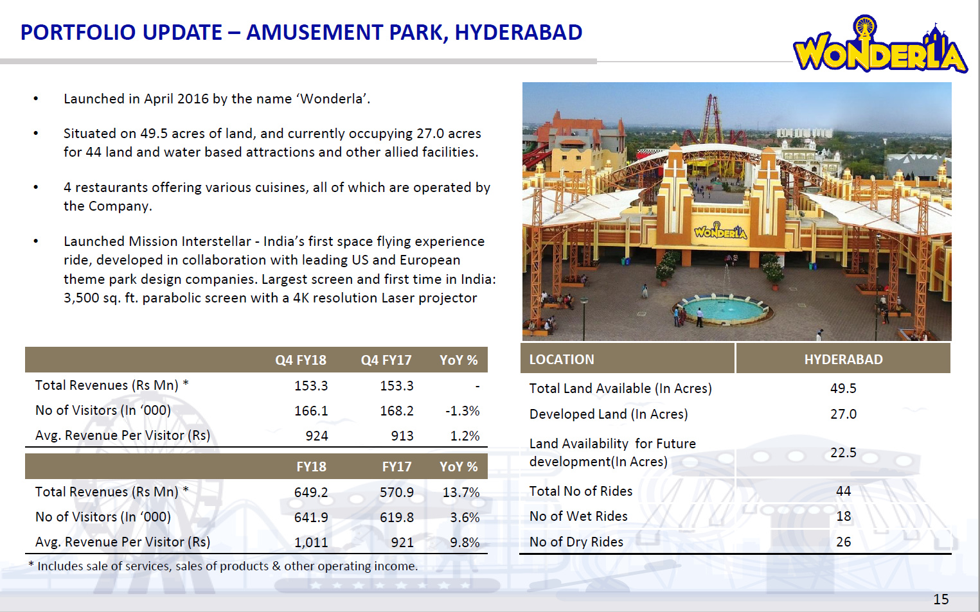Click the 'HYDERABAD' table header cell
The image size is (980, 612).
843,360
